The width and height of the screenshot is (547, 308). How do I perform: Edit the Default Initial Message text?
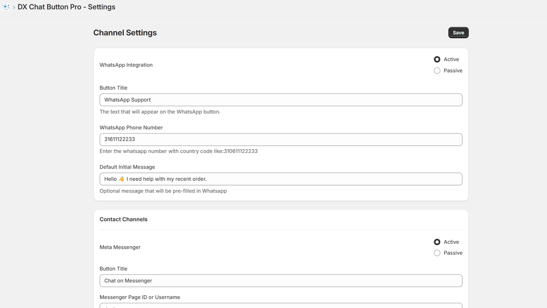[280, 179]
